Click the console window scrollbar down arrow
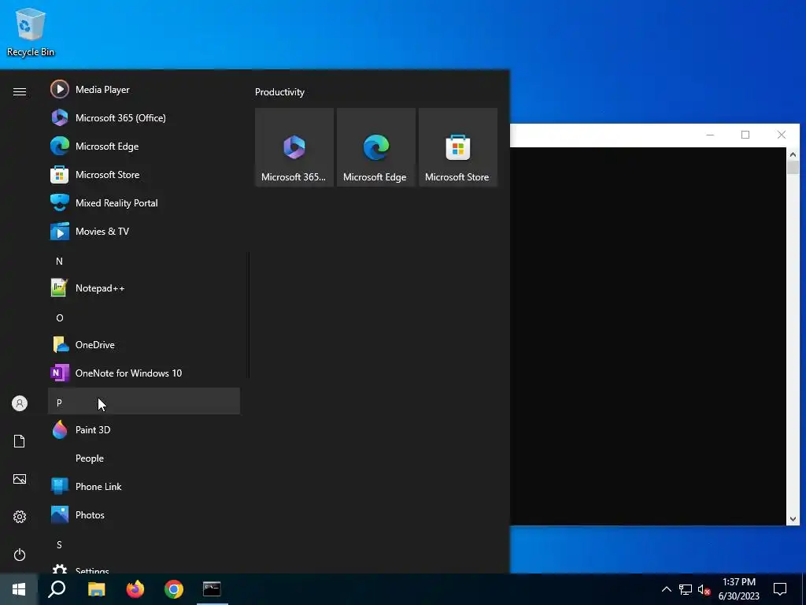 (x=793, y=519)
